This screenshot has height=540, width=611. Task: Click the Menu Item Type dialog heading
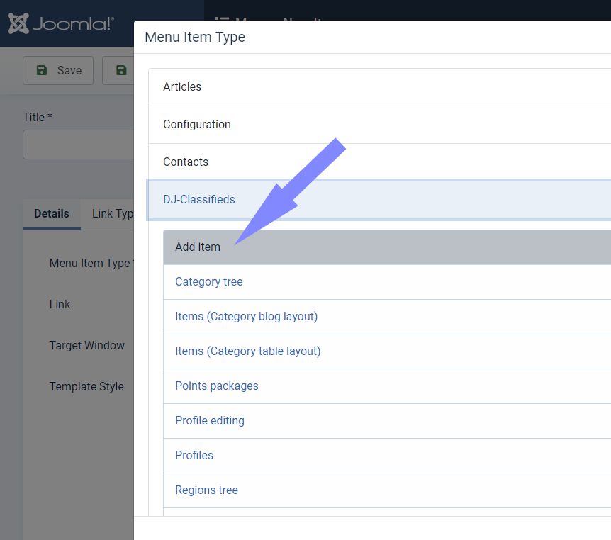tap(195, 37)
